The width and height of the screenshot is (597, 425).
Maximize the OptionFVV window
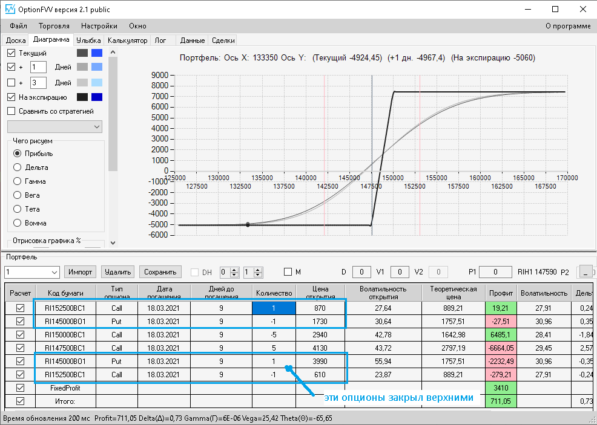pos(555,9)
